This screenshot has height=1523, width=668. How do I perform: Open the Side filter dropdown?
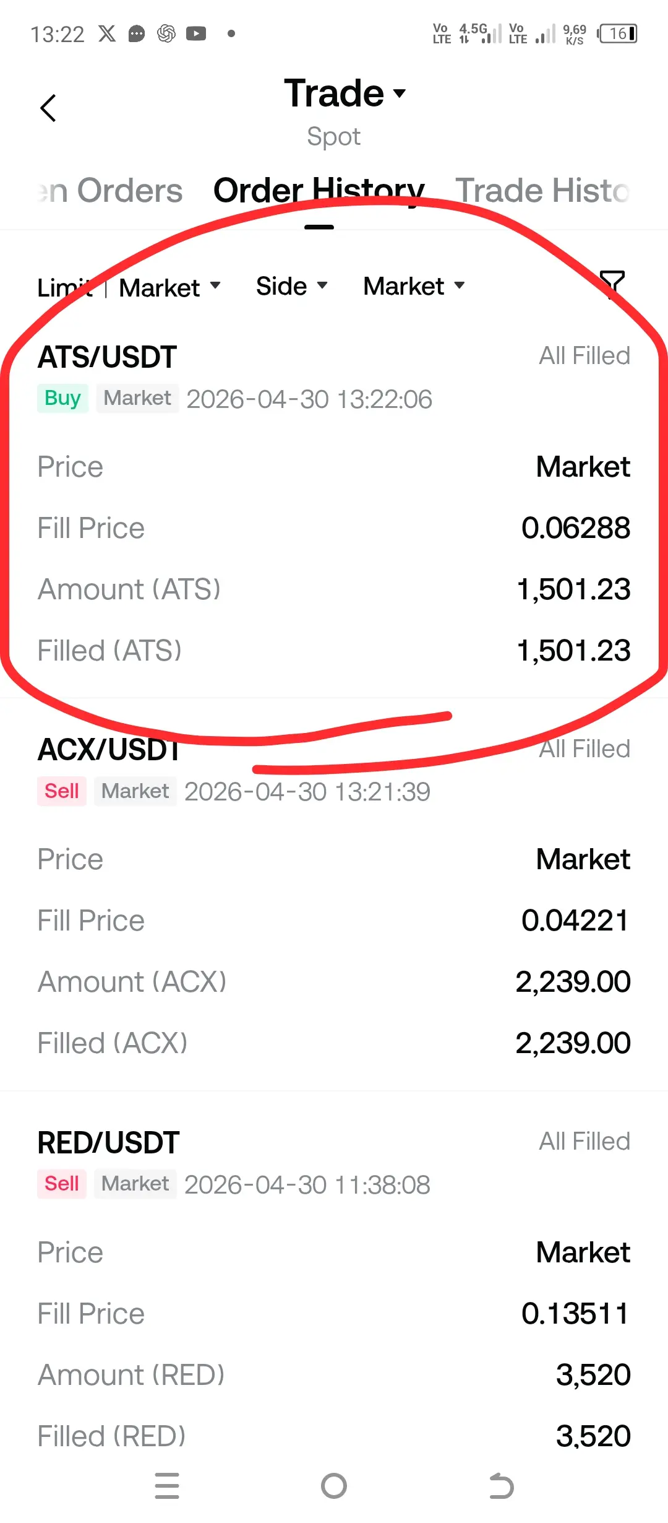291,286
